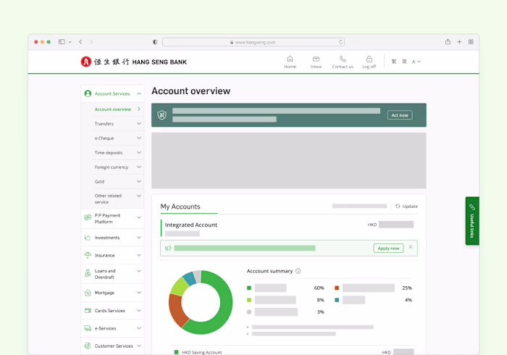Expand the Investments section chevron
This screenshot has width=507, height=355.
click(x=139, y=238)
